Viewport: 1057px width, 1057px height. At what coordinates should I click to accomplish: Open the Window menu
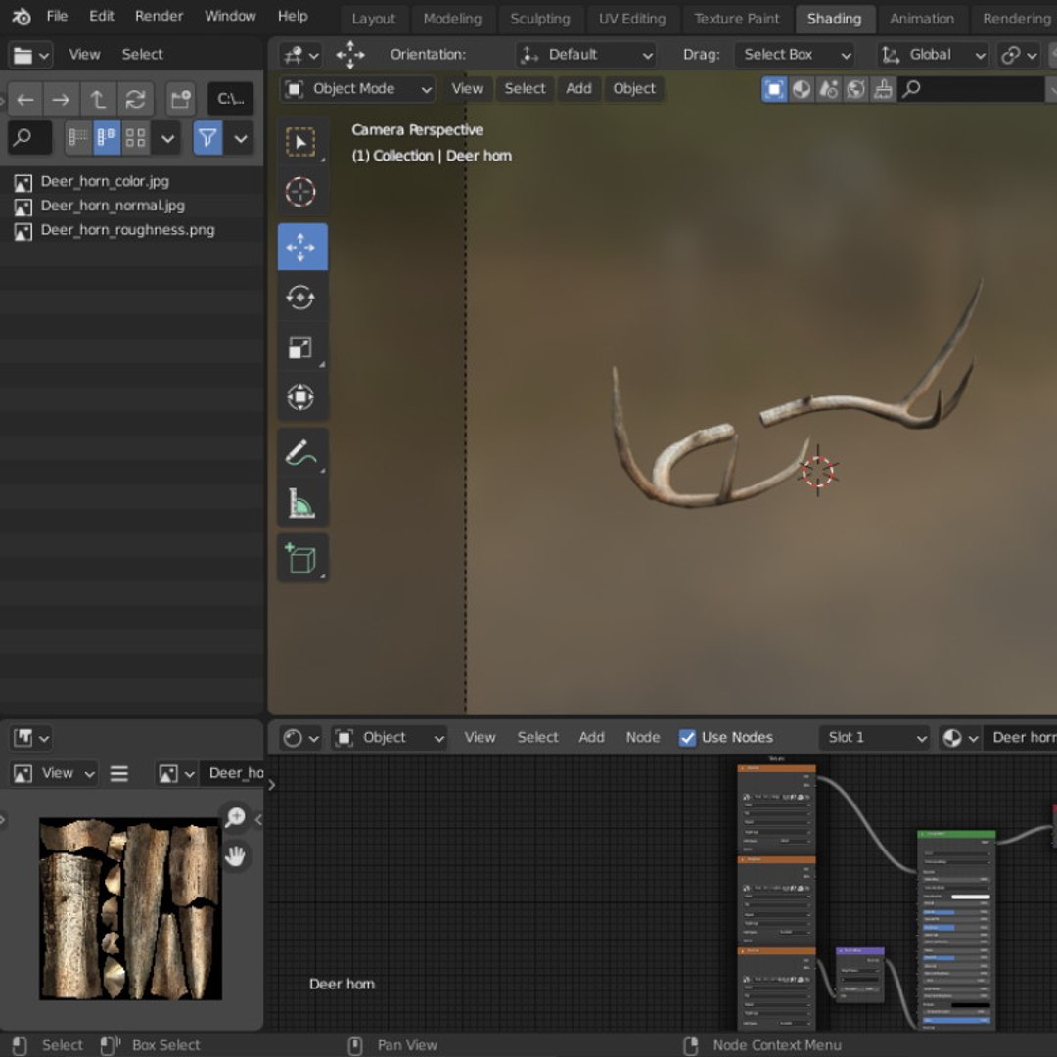230,17
